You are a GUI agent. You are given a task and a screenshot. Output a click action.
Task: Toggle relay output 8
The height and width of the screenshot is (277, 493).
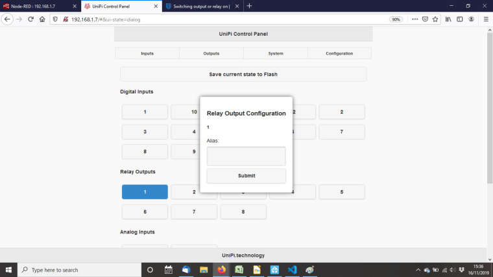[243, 212]
